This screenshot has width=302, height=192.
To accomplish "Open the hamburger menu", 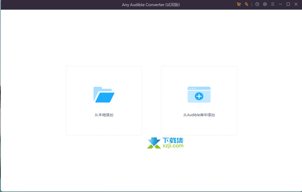I will click(273, 4).
